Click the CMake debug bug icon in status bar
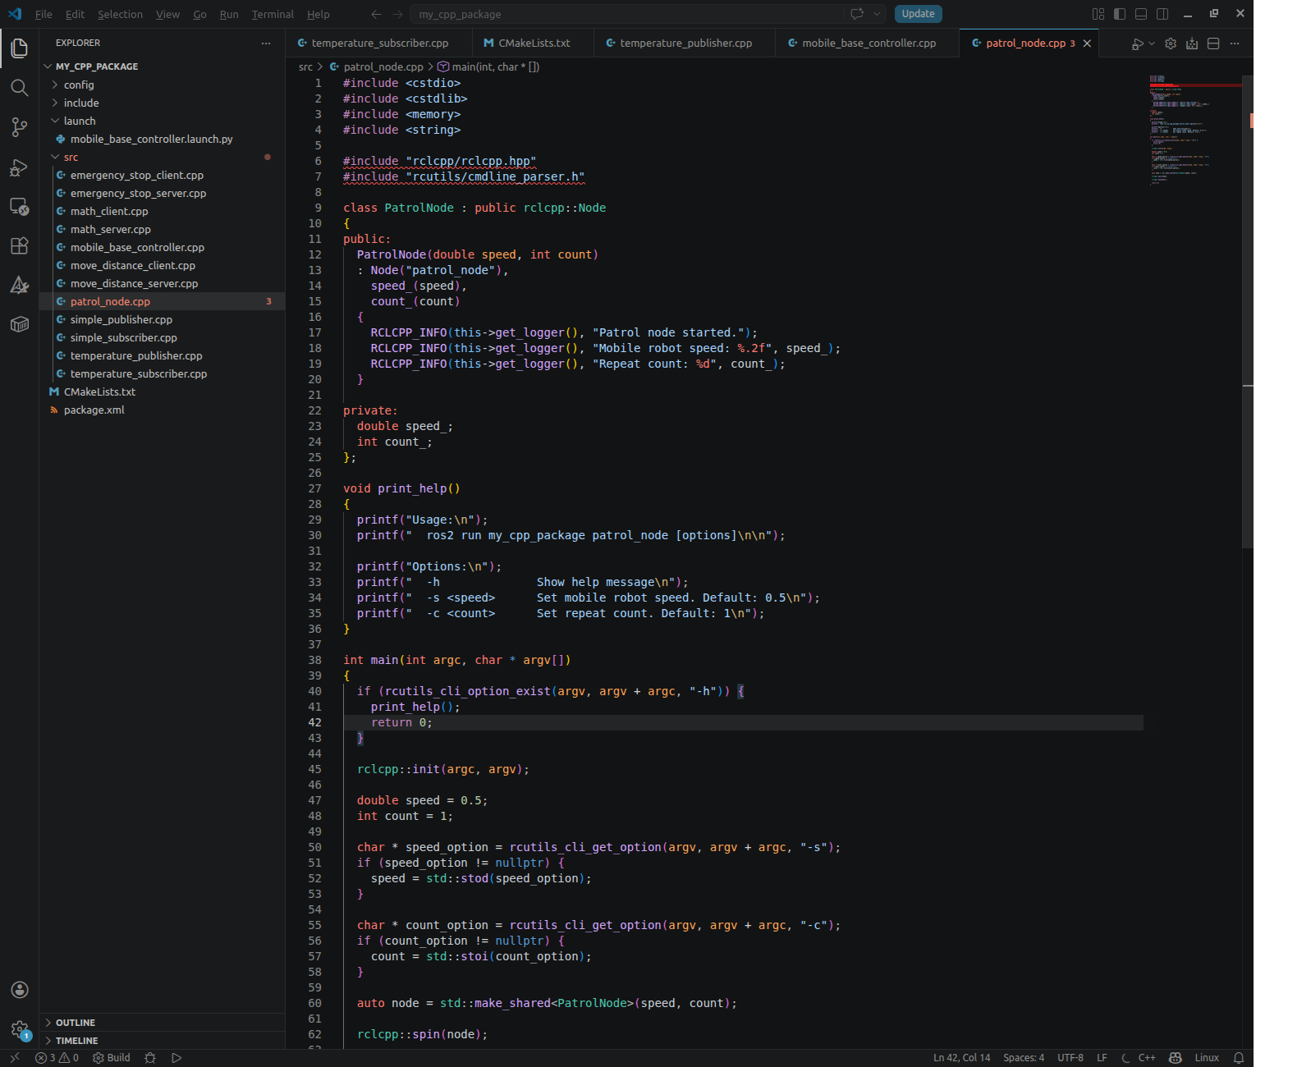 [x=149, y=1058]
